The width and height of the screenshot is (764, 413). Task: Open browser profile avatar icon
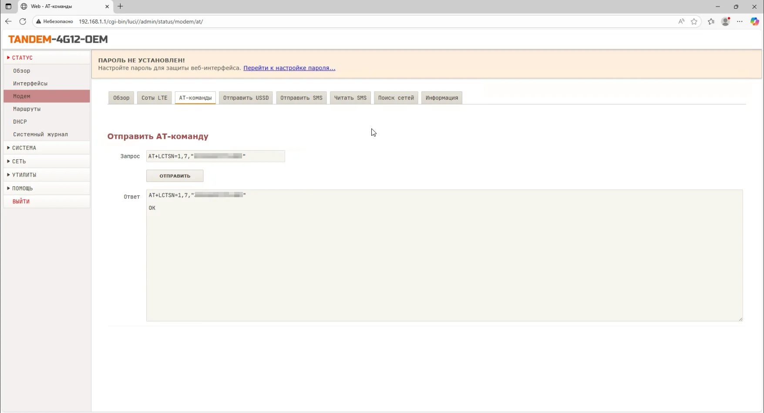click(x=725, y=21)
